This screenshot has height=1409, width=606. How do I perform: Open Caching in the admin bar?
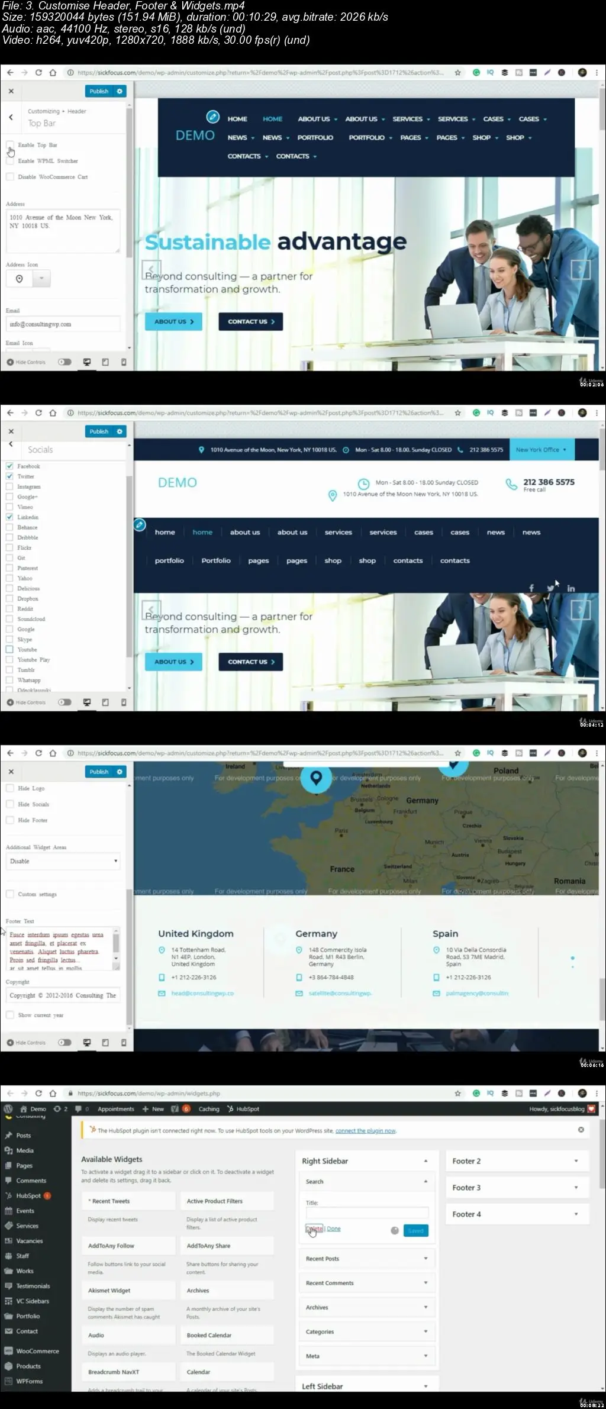tap(209, 1109)
